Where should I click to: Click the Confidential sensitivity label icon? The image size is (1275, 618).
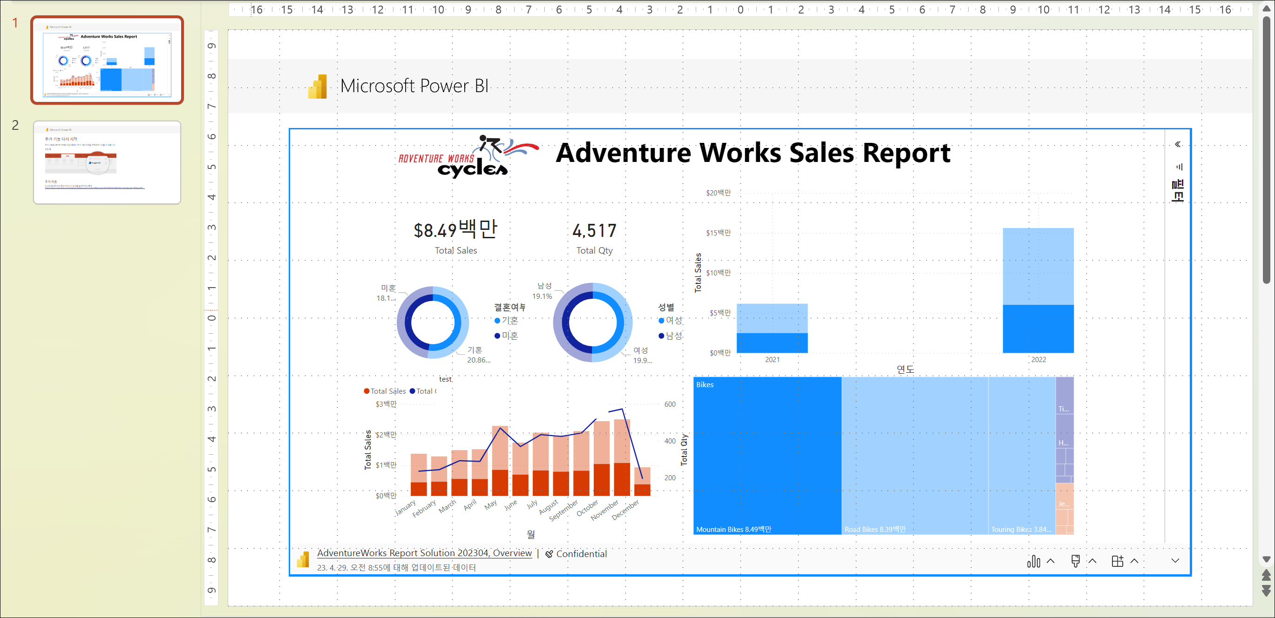click(x=549, y=554)
